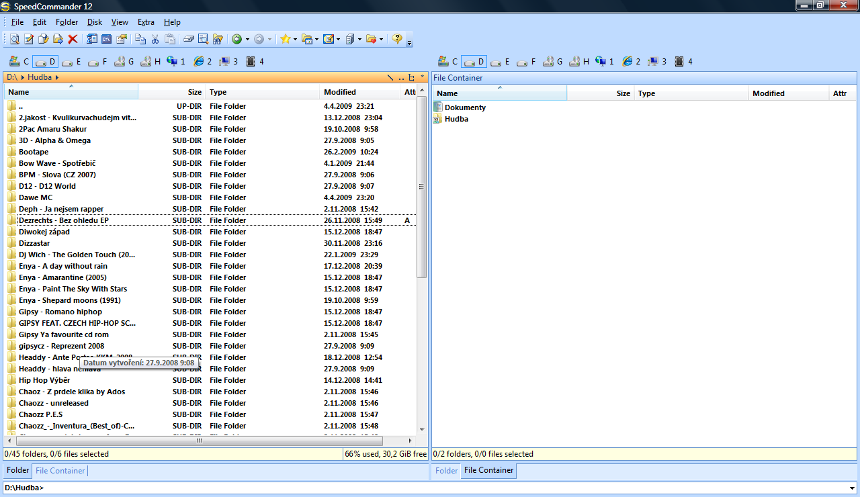
Task: Click the Copy icon in toolbar
Action: pos(140,40)
